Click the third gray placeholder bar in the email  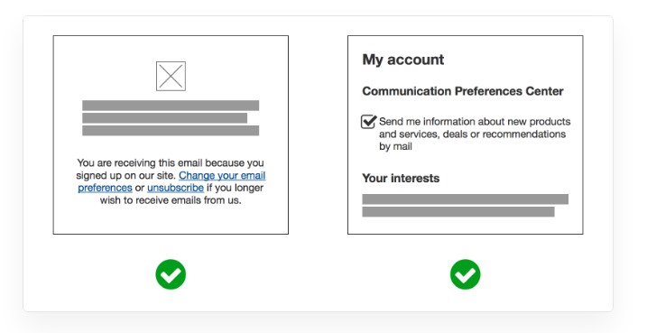pyautogui.click(x=171, y=130)
